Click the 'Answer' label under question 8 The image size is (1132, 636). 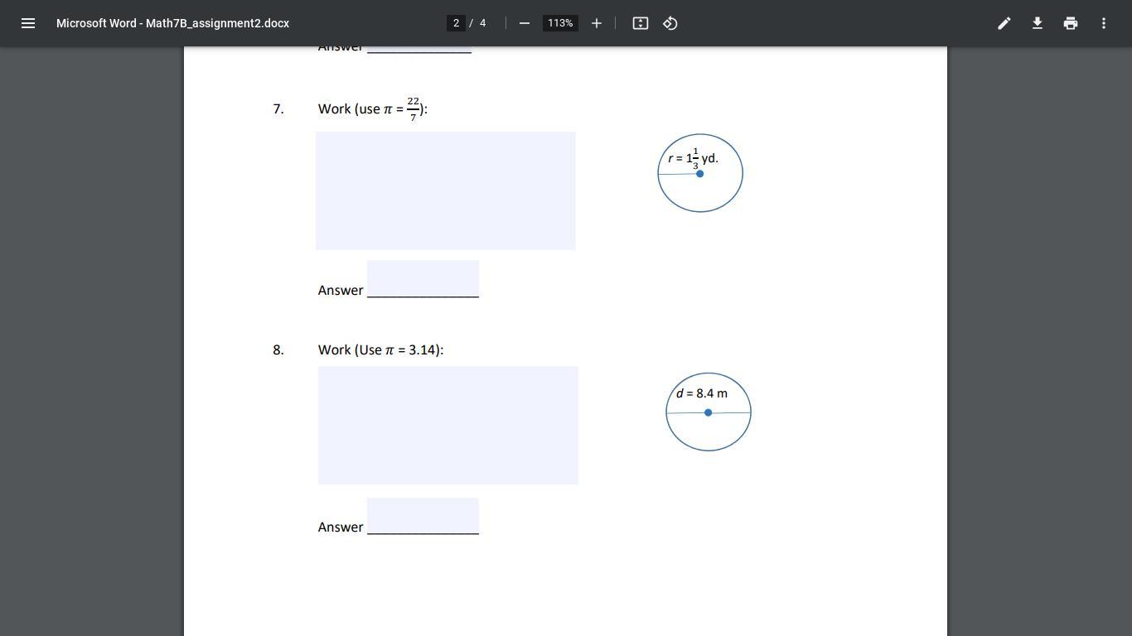point(341,528)
